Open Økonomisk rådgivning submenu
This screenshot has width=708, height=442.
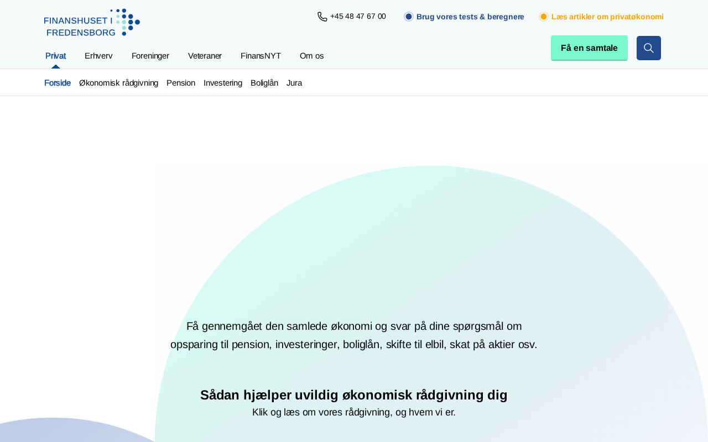pos(118,83)
